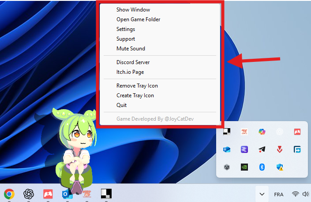Click the black-and-white window taskbar icon
The image size is (311, 202).
pyautogui.click(x=106, y=194)
